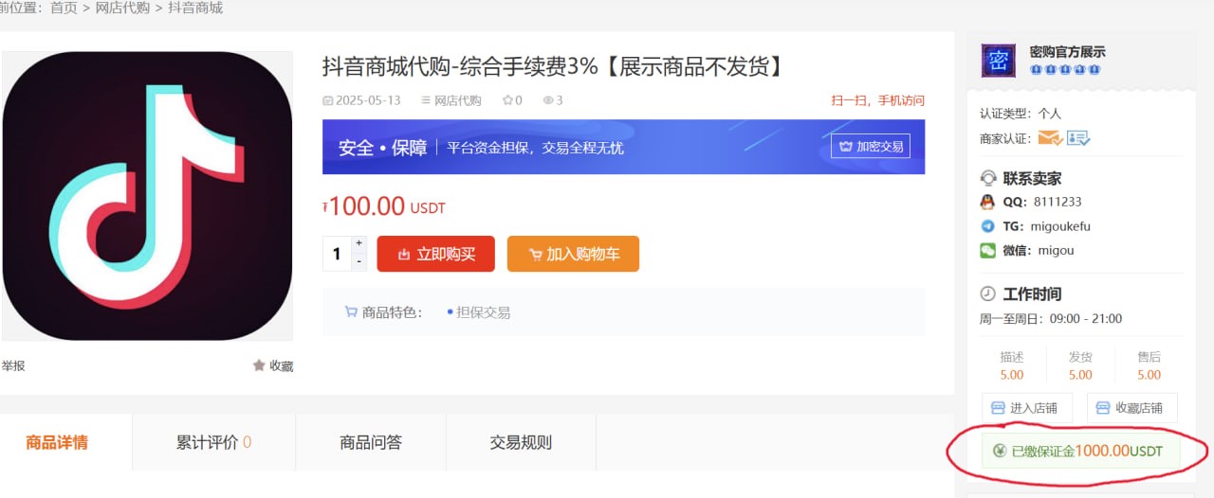Click the 认证类型: 个人 text
Screen dimensions: 1214x498
(x=1021, y=114)
